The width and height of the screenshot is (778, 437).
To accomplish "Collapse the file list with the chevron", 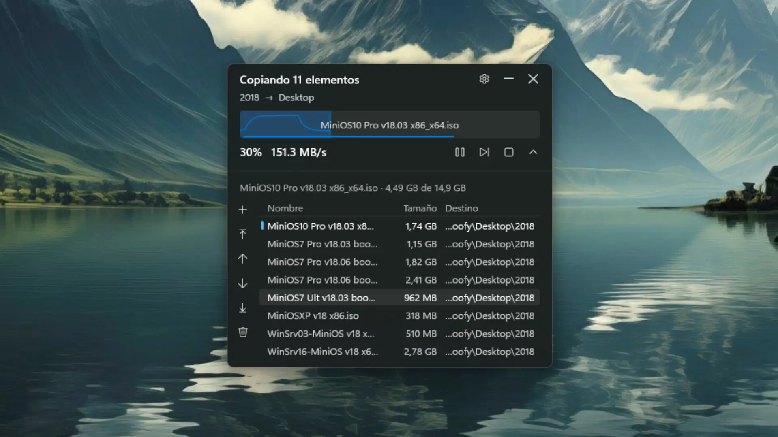I will (533, 152).
